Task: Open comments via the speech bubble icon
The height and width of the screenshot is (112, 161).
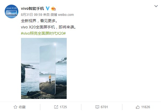Action: [97, 107]
